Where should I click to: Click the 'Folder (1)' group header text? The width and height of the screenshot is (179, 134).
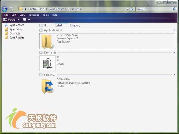click(x=50, y=75)
